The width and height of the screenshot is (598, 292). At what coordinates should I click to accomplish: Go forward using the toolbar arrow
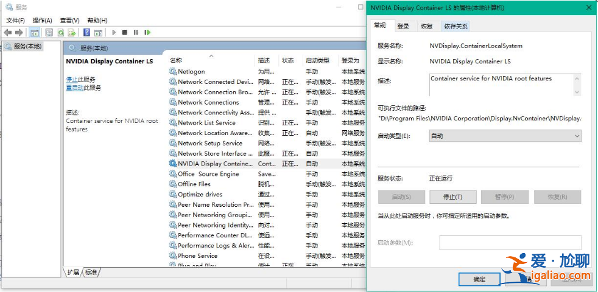(x=19, y=32)
